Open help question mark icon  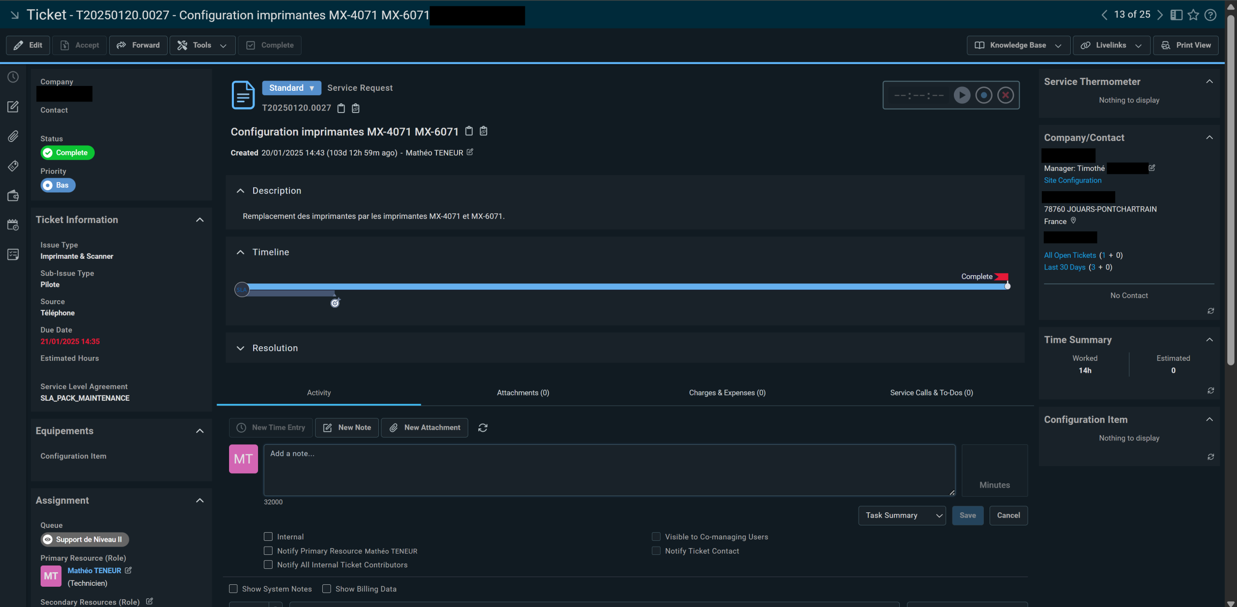(1210, 15)
